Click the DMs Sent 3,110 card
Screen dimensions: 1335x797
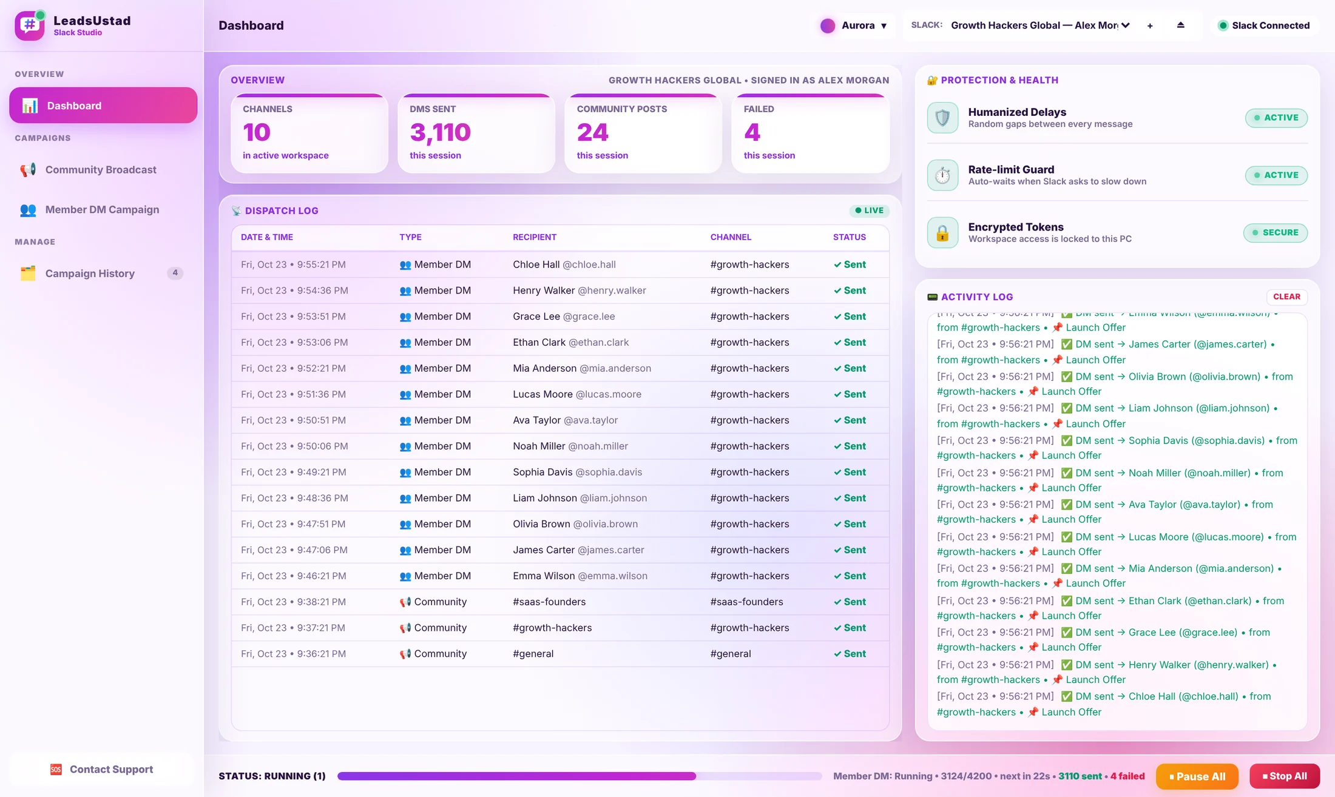click(x=476, y=133)
